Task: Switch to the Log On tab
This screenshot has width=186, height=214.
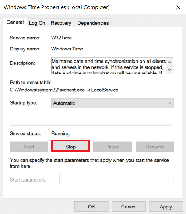Action: point(37,23)
